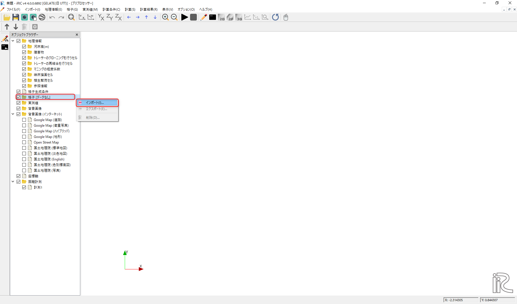This screenshot has width=517, height=304.
Task: Start the calculation with the Run play icon
Action: point(184,17)
